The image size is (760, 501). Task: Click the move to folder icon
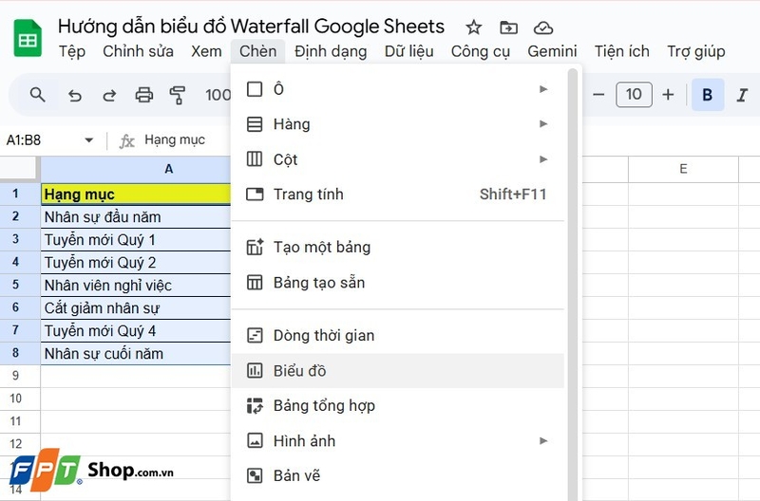point(508,28)
